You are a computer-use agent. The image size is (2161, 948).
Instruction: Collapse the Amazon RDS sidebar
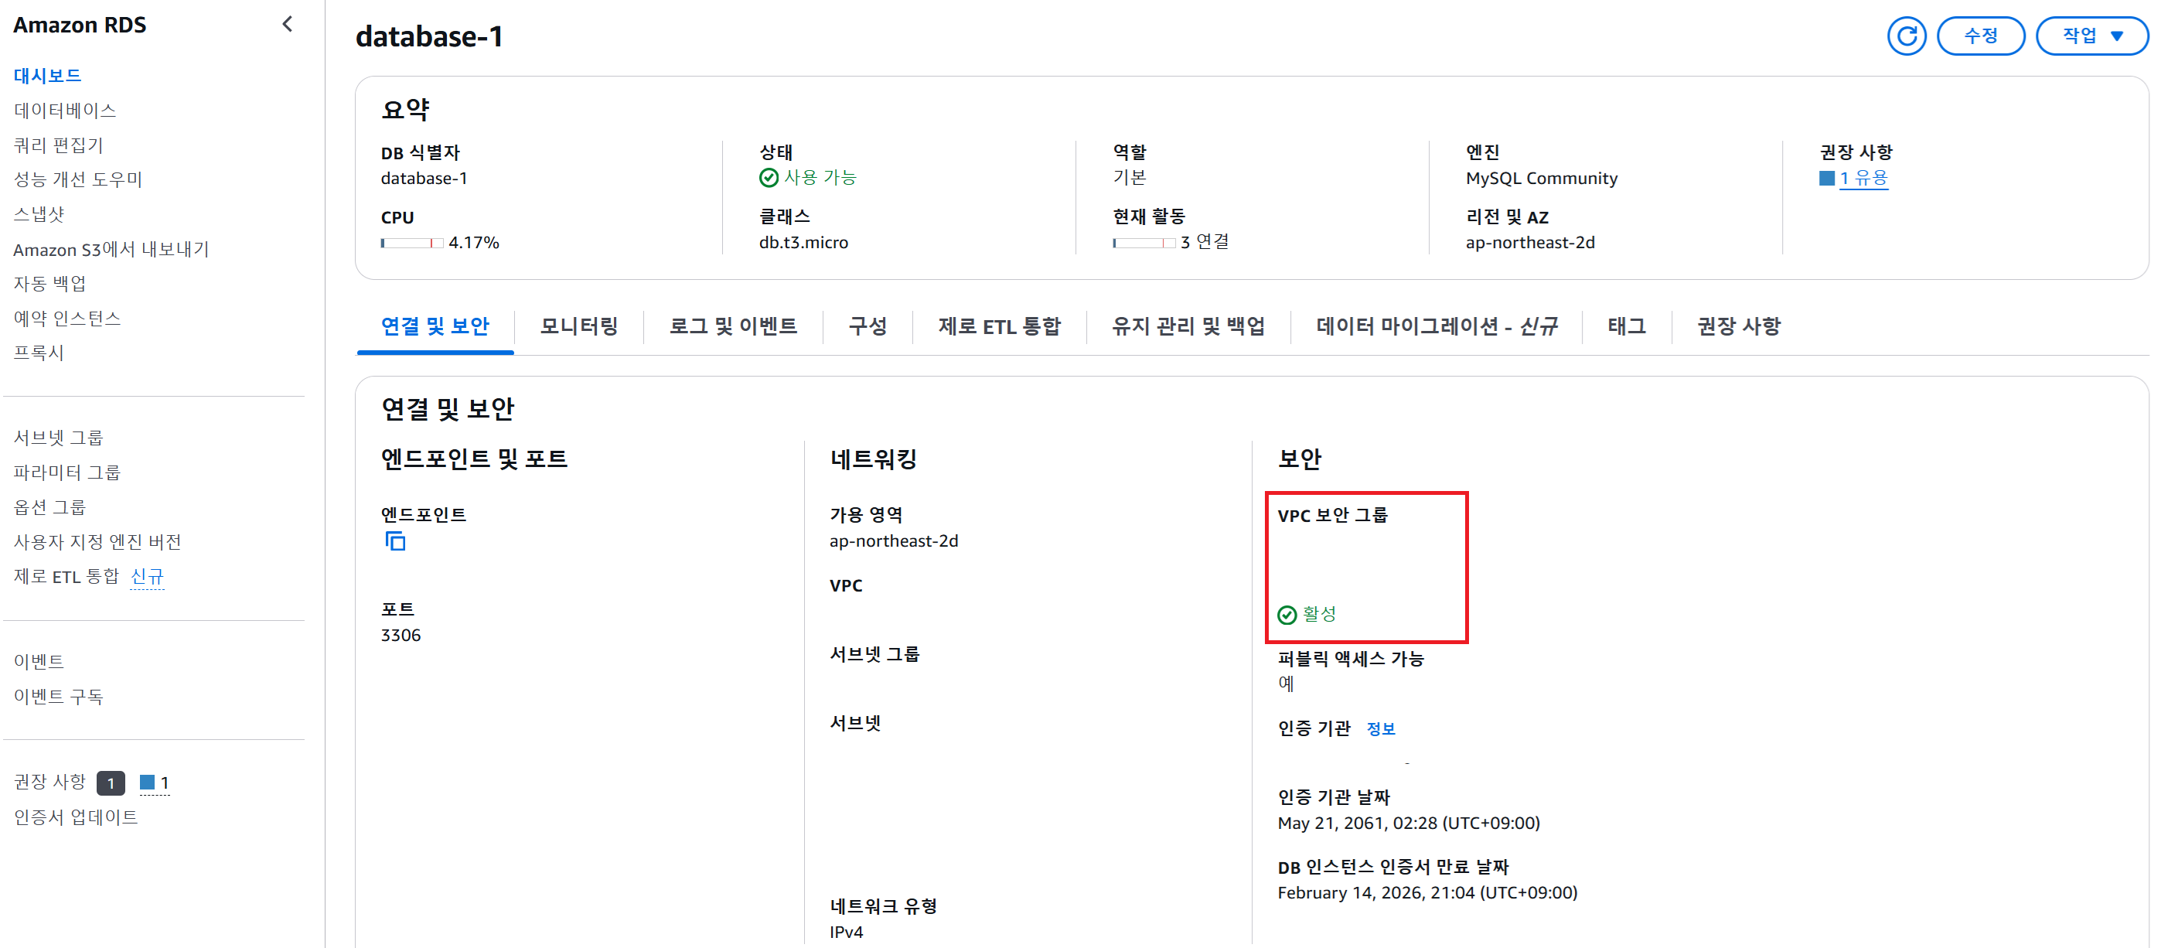[x=288, y=24]
